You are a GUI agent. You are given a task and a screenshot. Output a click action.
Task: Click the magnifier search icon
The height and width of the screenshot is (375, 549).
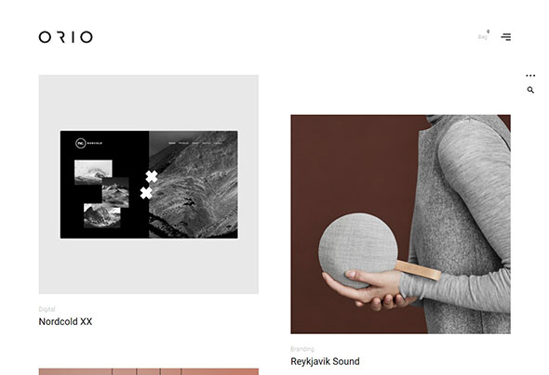click(530, 90)
